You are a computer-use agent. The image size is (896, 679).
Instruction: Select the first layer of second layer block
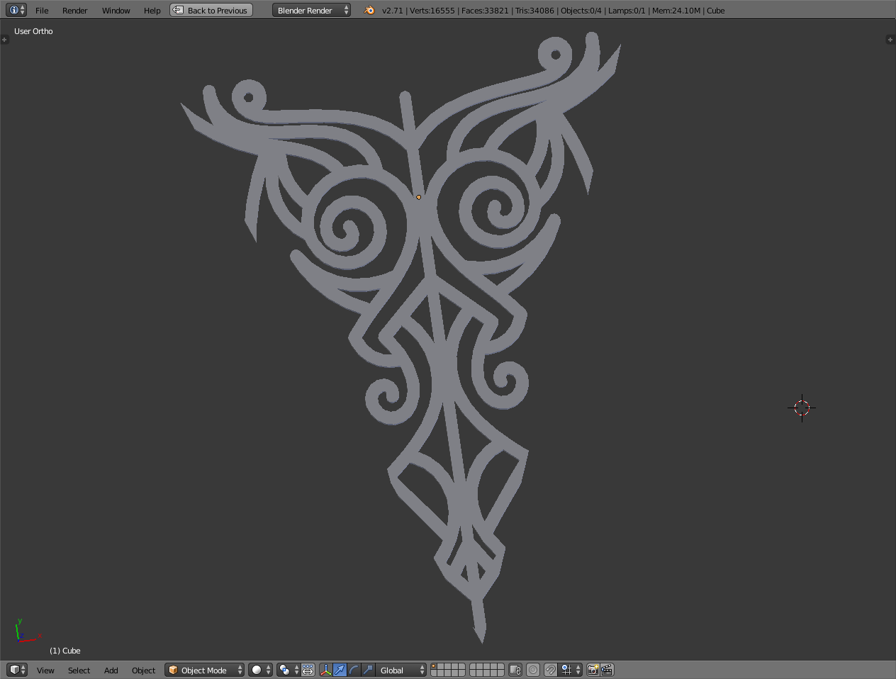(474, 667)
